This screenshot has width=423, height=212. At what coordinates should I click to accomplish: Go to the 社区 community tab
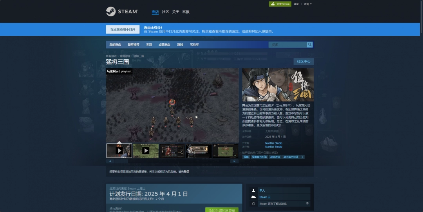pos(165,12)
